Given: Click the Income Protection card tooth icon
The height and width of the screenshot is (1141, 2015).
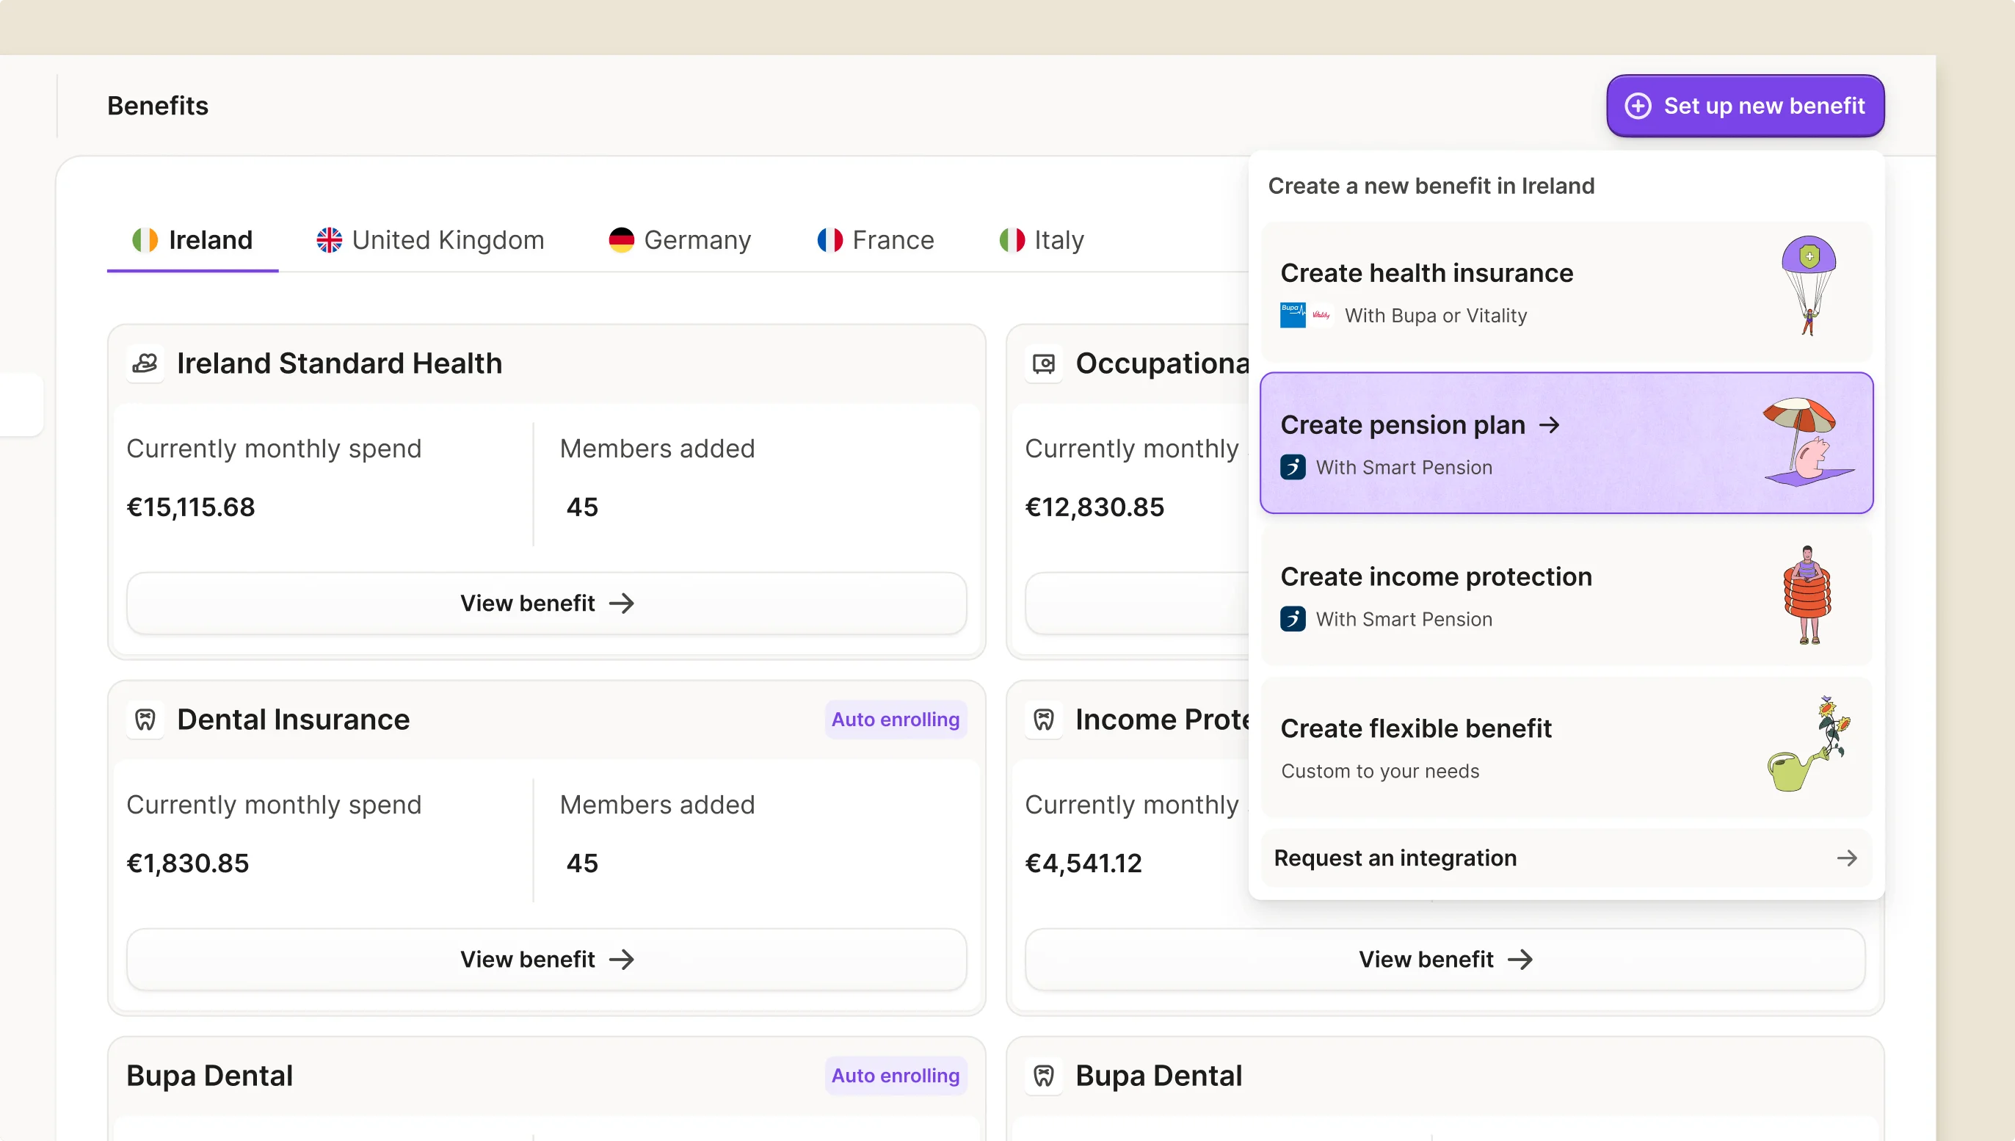Looking at the screenshot, I should [x=1044, y=720].
